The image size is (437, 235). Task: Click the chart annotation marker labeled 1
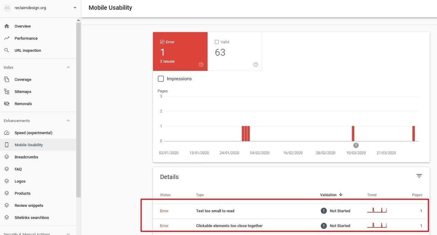(x=356, y=145)
